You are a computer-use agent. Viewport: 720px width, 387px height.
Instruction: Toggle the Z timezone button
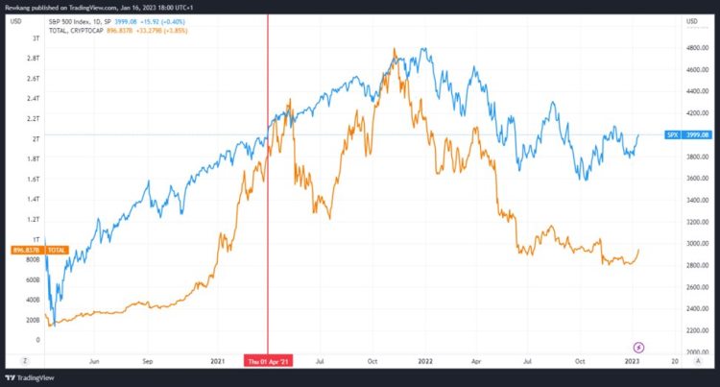point(20,361)
